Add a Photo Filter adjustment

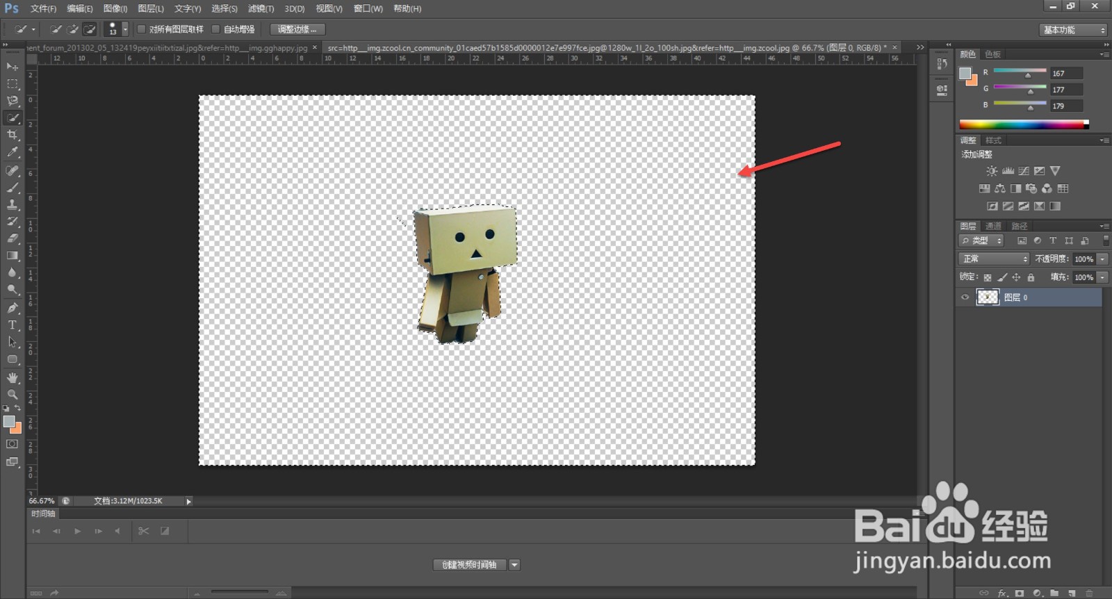(x=1031, y=188)
